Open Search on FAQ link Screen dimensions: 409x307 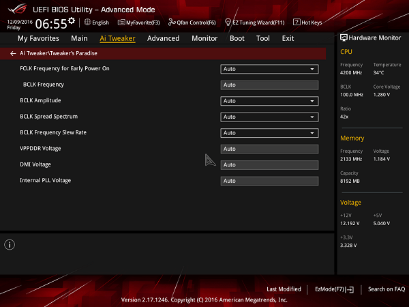point(387,289)
